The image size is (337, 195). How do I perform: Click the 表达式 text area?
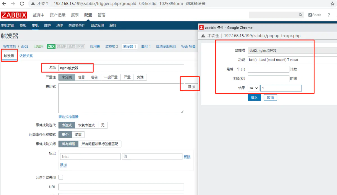[121, 98]
